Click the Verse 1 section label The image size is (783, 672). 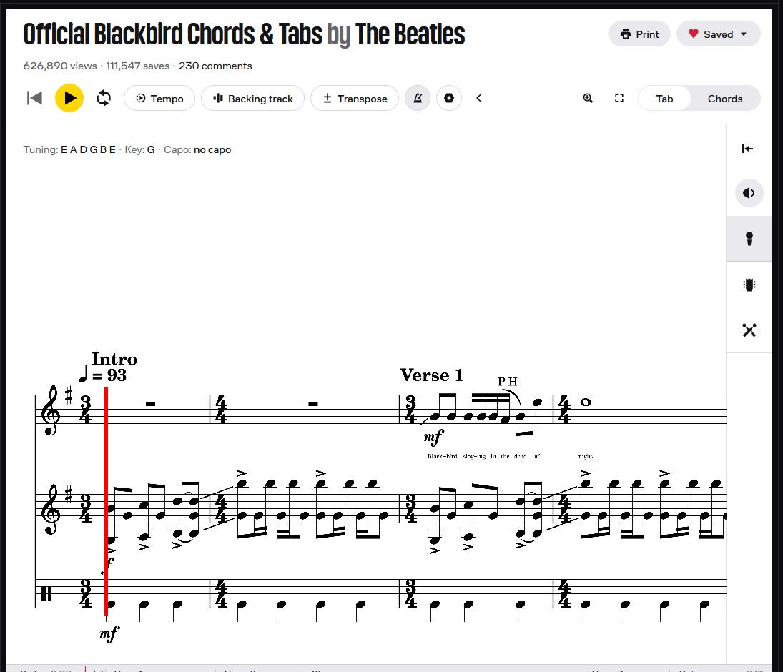(431, 375)
